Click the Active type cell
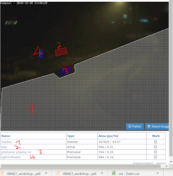Image resolution: width=173 pixels, height=176 pixels. click(x=71, y=147)
